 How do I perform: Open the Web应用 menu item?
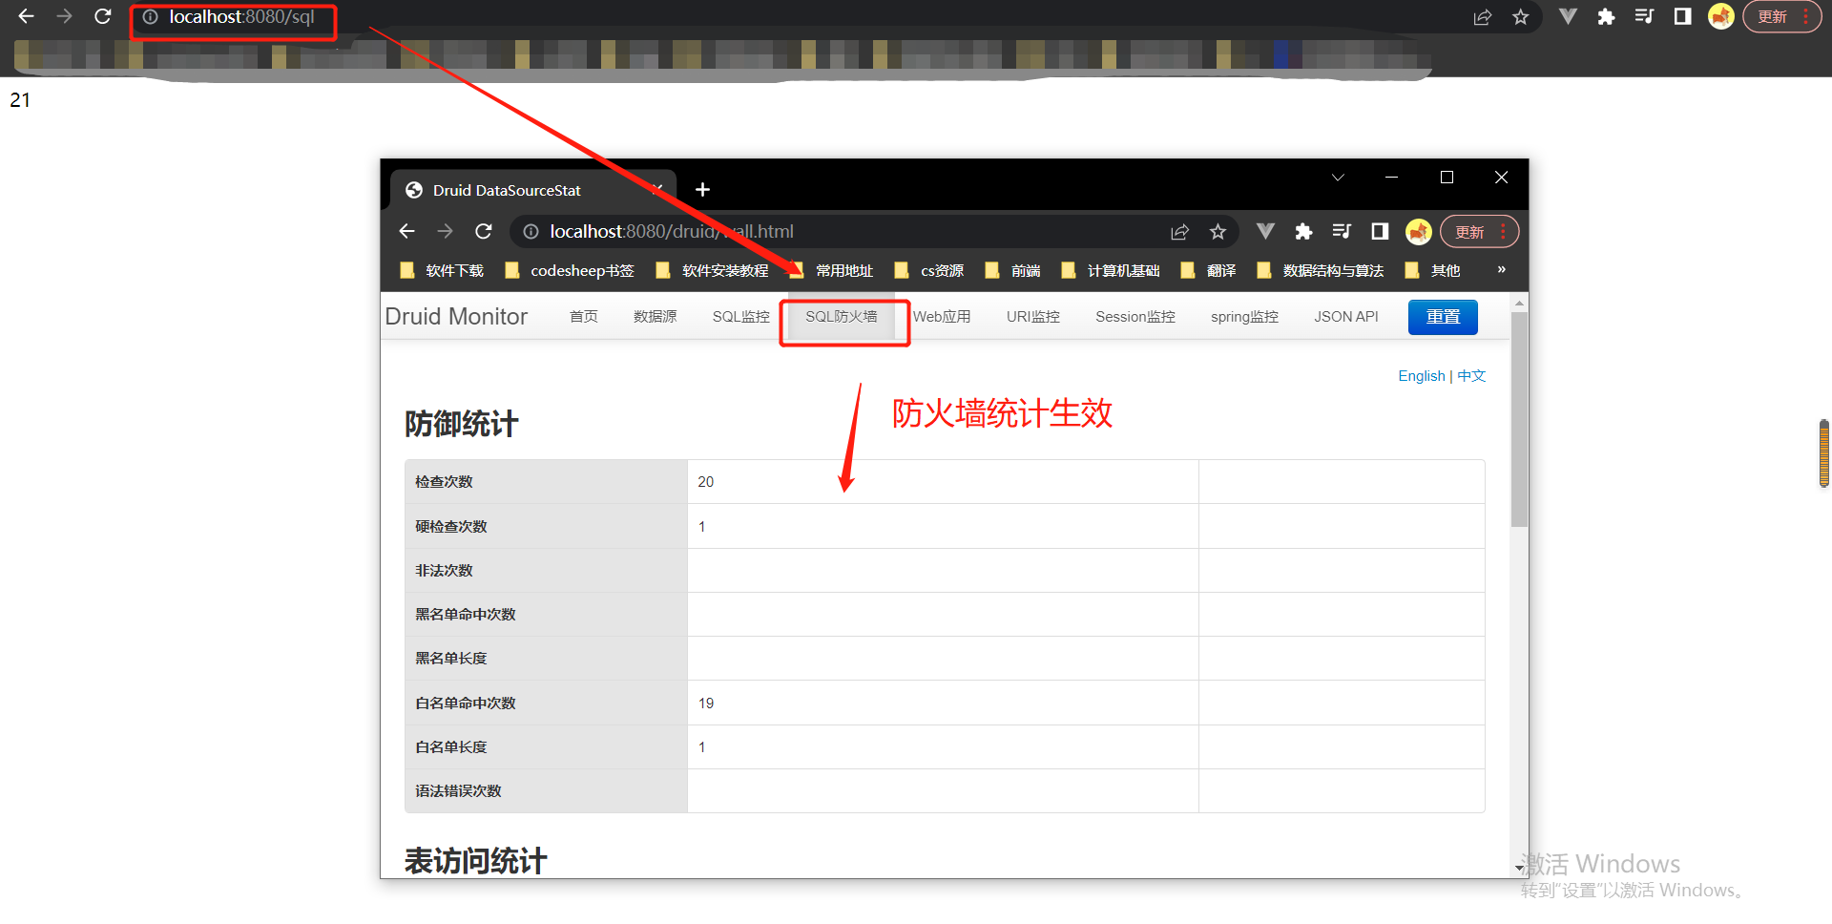tap(942, 317)
